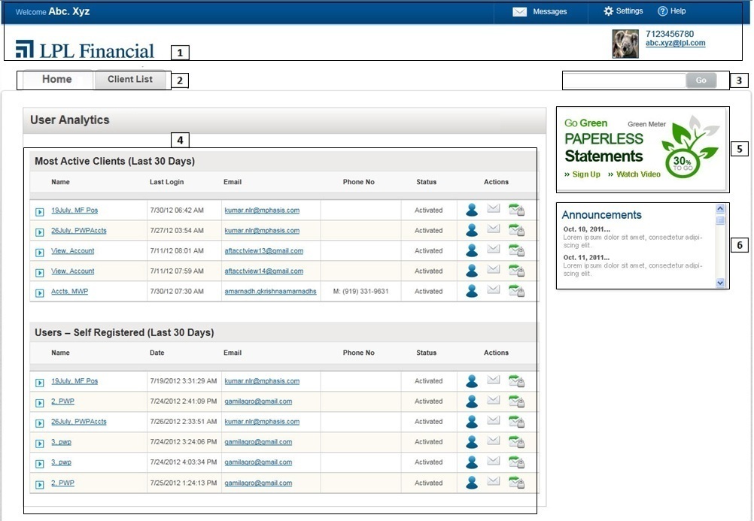754x521 pixels.
Task: Follow the Sign Up paperless link
Action: point(586,174)
